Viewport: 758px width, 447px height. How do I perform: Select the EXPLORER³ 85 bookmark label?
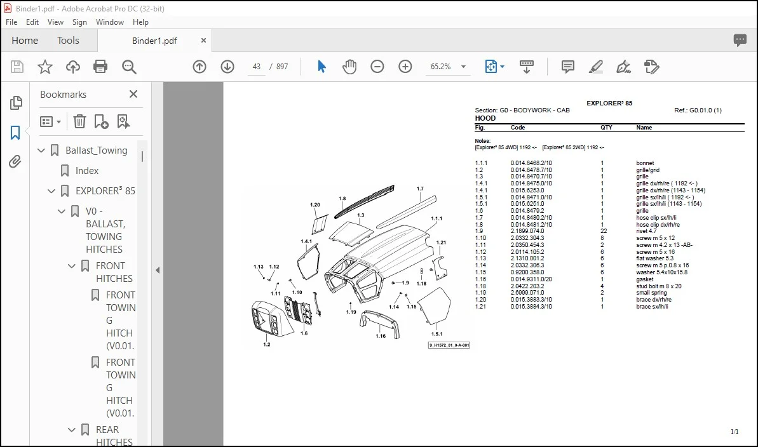[105, 191]
